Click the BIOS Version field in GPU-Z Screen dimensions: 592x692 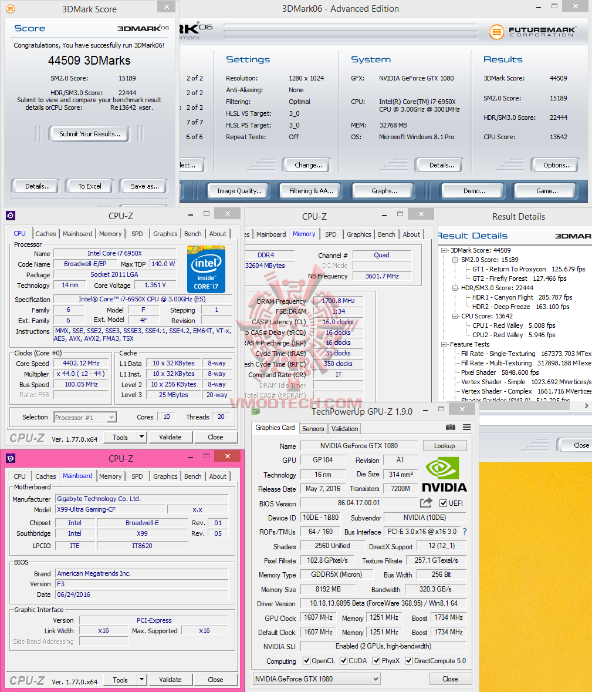pyautogui.click(x=359, y=503)
